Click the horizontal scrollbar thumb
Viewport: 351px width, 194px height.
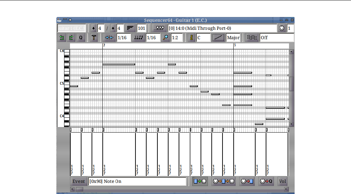point(79,189)
